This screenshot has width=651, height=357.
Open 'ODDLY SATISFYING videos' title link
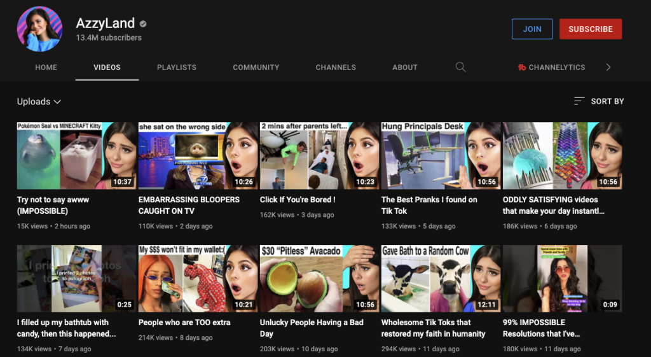click(554, 206)
